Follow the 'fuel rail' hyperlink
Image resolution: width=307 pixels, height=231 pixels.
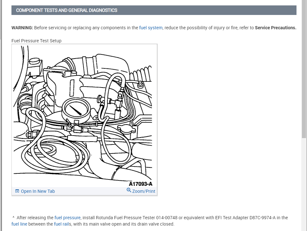(61, 224)
